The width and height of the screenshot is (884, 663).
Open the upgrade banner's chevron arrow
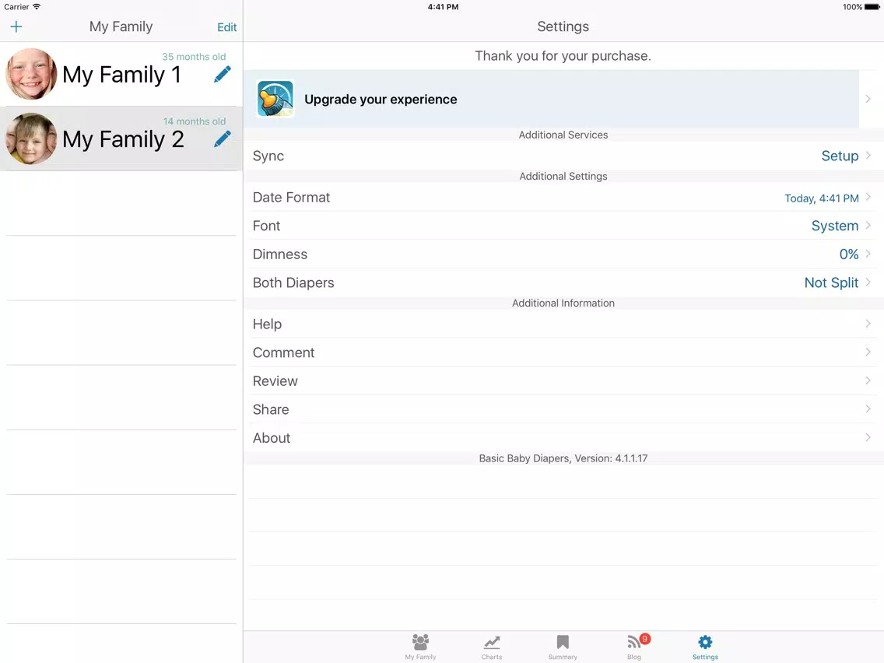868,99
